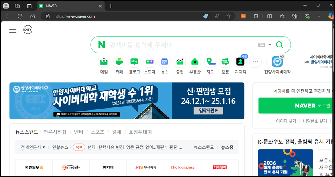Go to browser home page icon

[x=32, y=16]
